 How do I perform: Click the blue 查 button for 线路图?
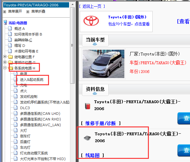coord(184,150)
